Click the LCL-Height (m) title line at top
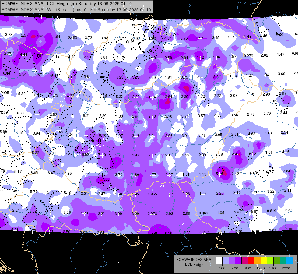This screenshot has width=298, height=274. click(x=66, y=4)
